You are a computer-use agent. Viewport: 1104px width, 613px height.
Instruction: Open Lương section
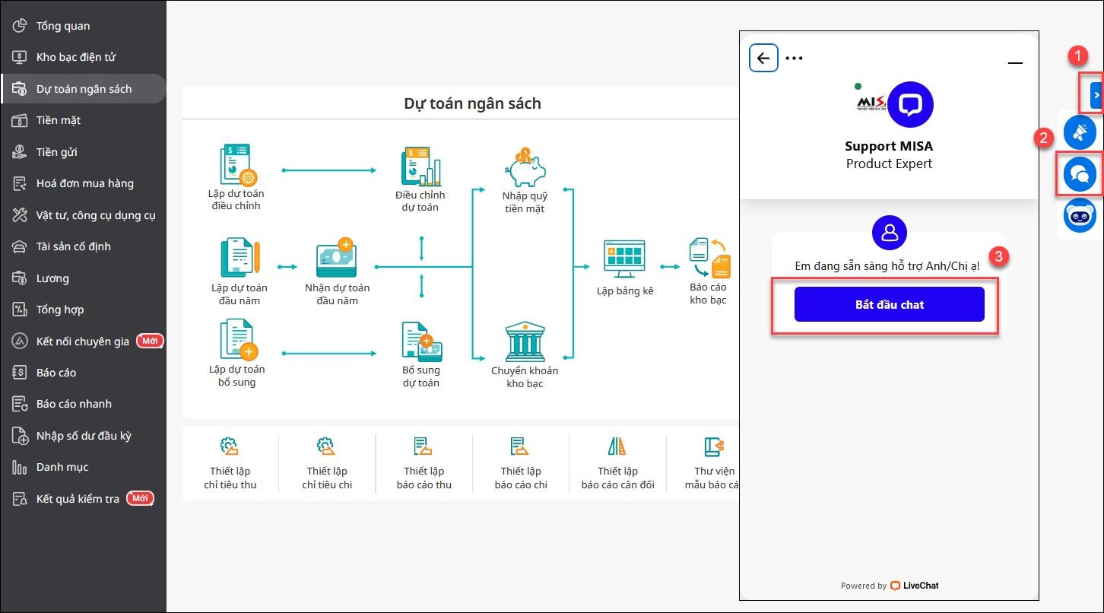click(83, 278)
